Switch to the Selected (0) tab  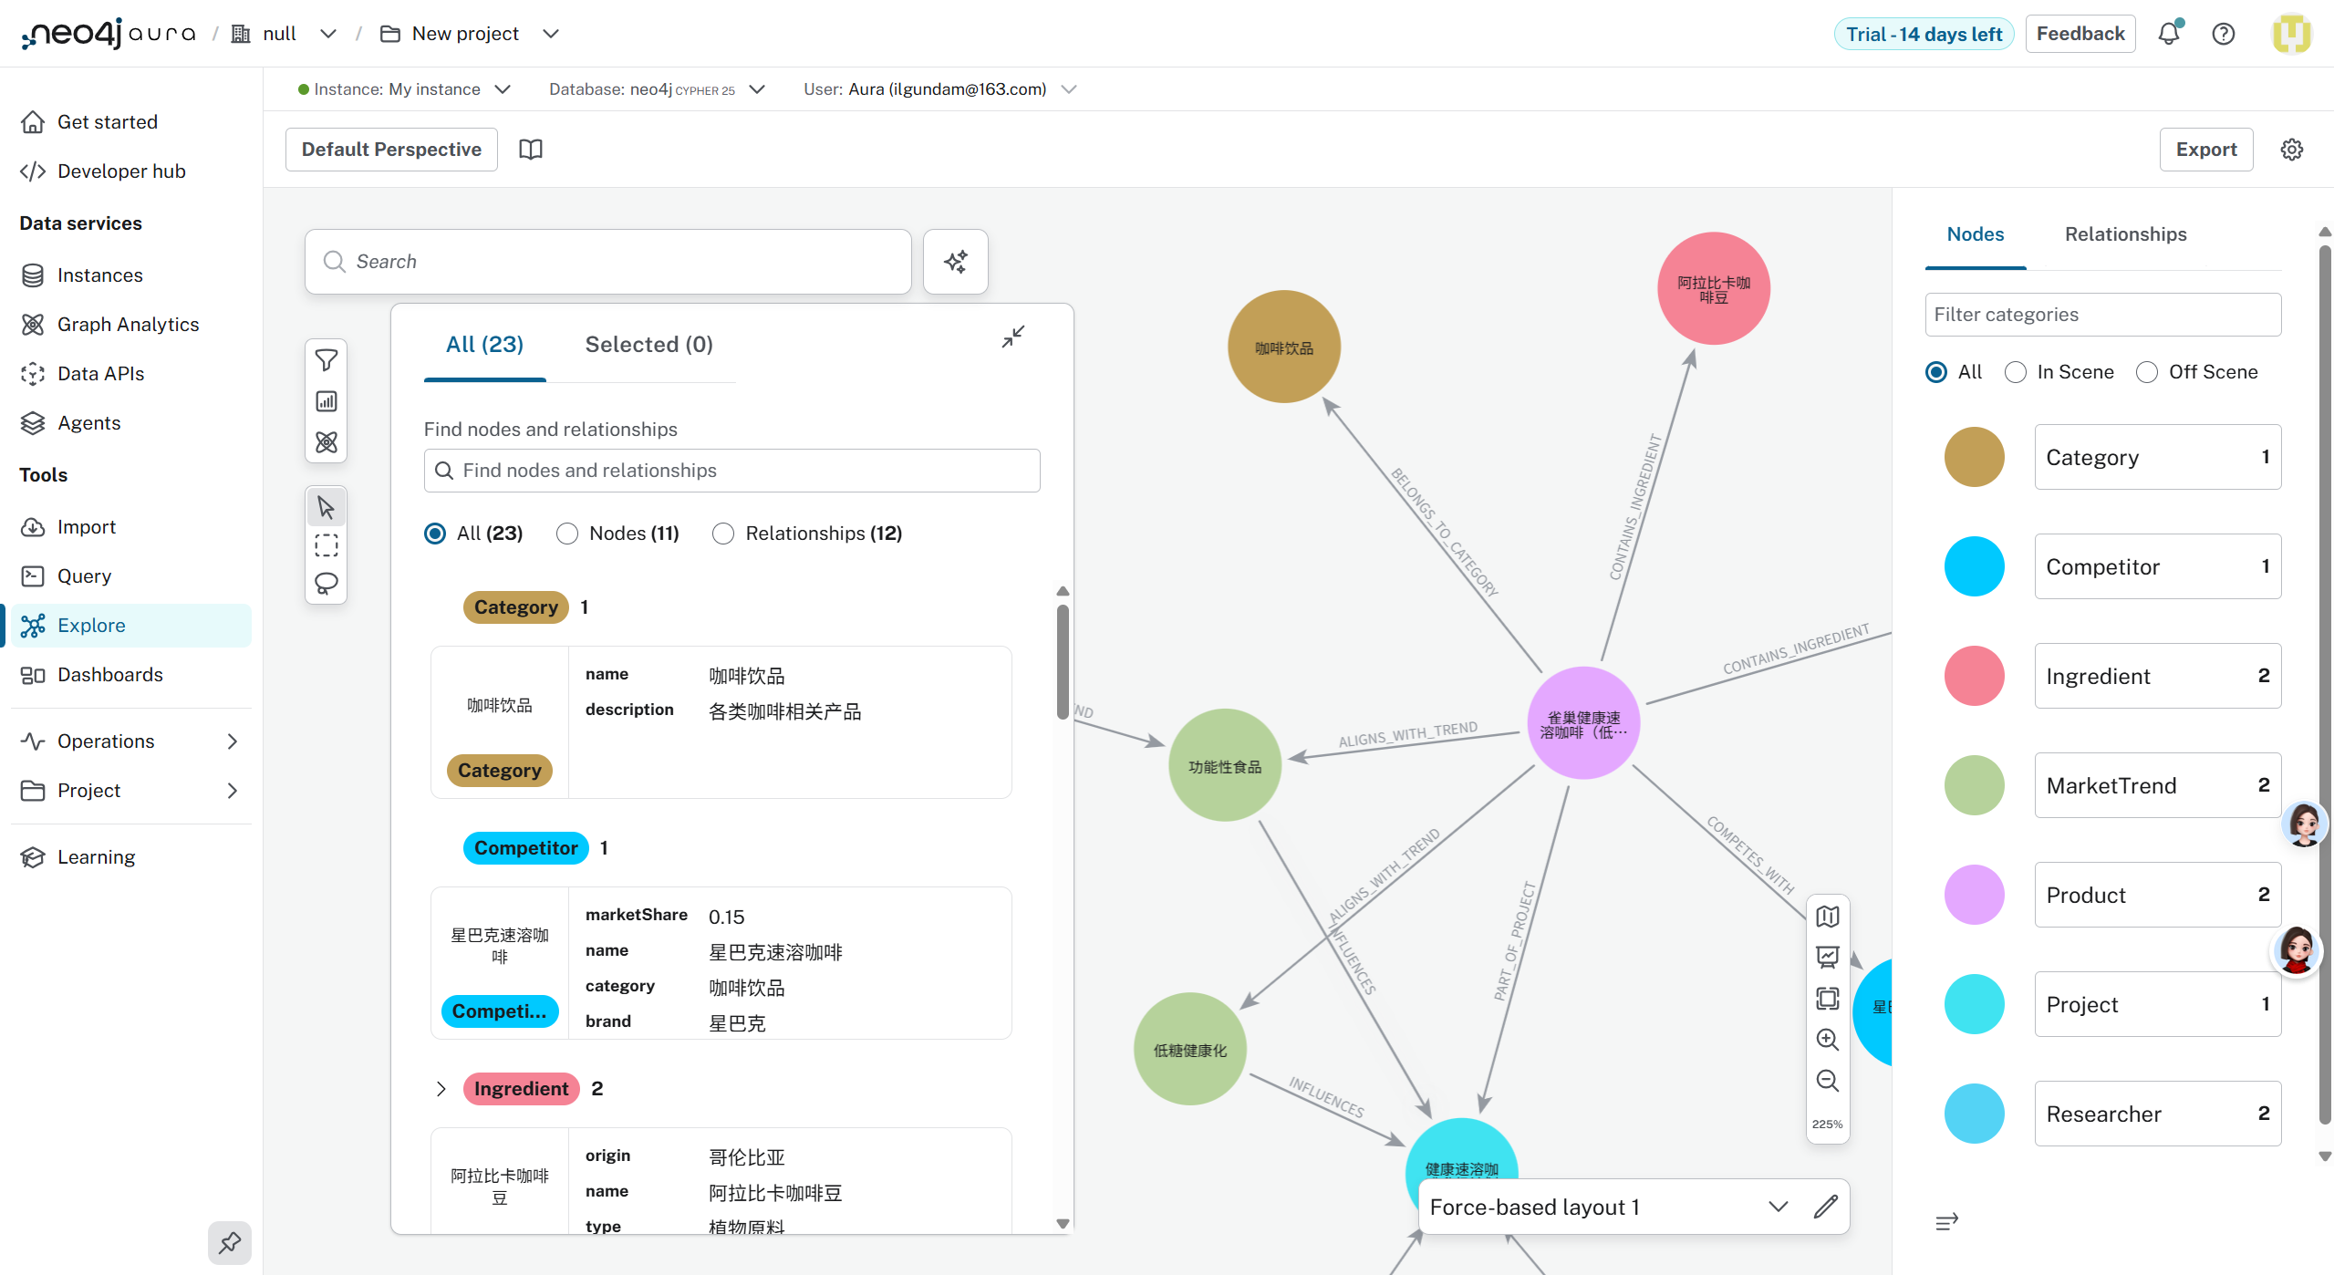point(648,345)
